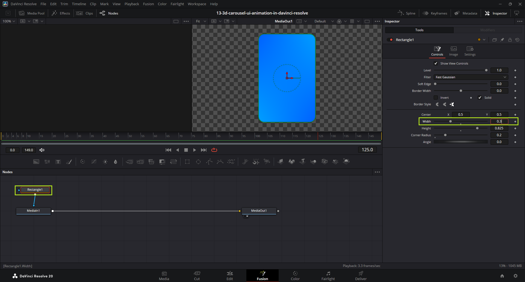Switch to the Image tab in Inspector
This screenshot has width=525, height=282.
pyautogui.click(x=453, y=51)
